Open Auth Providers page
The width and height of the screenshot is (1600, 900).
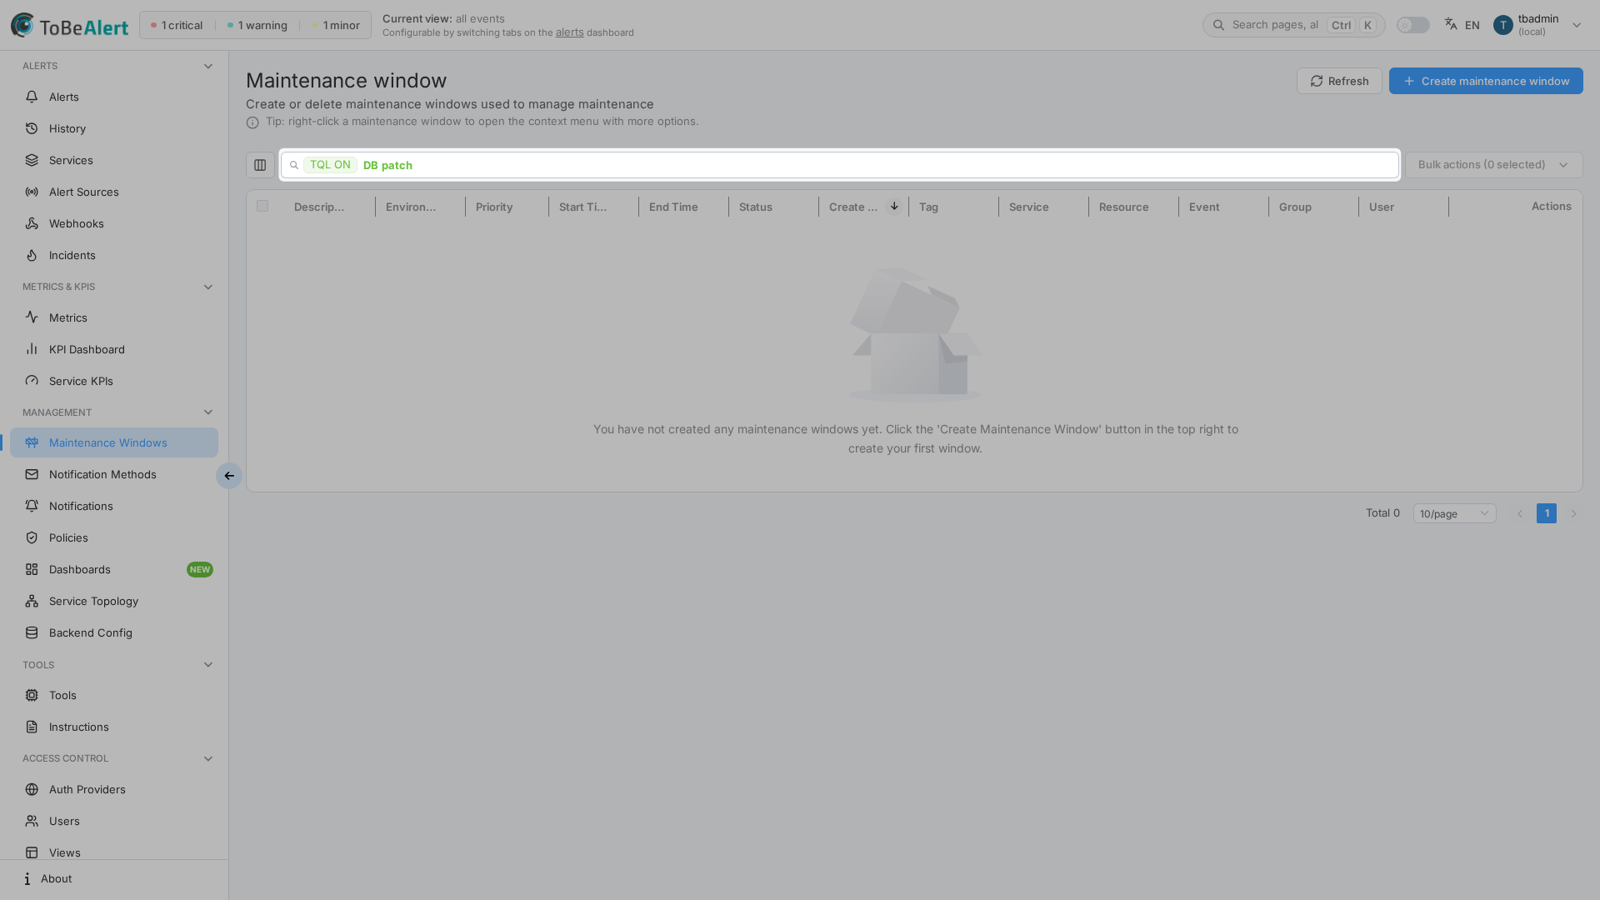coord(114,789)
